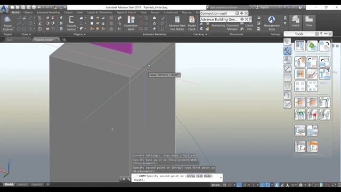Choose the Array option in the command line
Viewport: 341px width, 192px height.
click(191, 176)
